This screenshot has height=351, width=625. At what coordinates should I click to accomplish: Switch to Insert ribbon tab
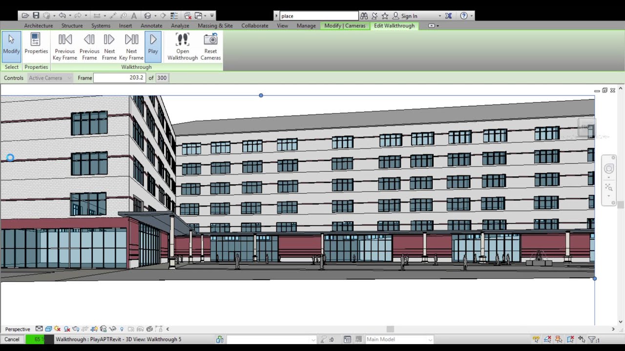(125, 26)
